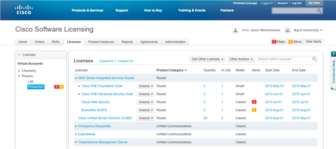Image resolution: width=336 pixels, height=149 pixels.
Task: Expand the Expressway row
Action: 76,134
